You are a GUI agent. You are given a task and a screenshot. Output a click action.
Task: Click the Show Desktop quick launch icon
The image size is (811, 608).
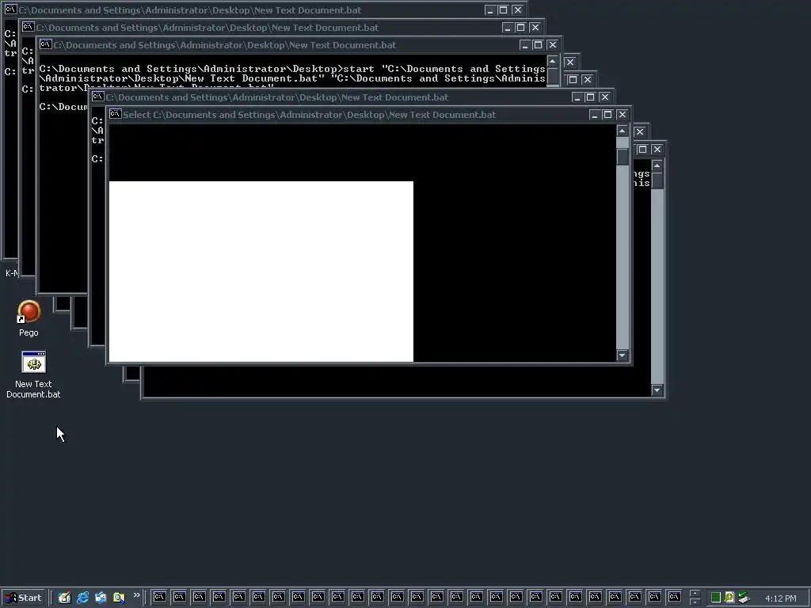[64, 598]
